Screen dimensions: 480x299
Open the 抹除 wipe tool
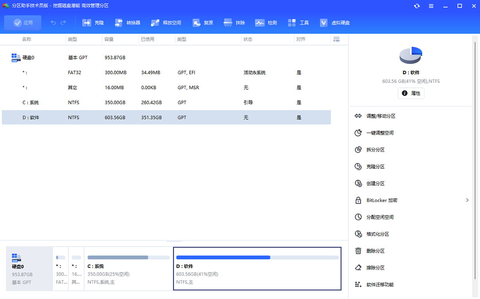point(234,23)
